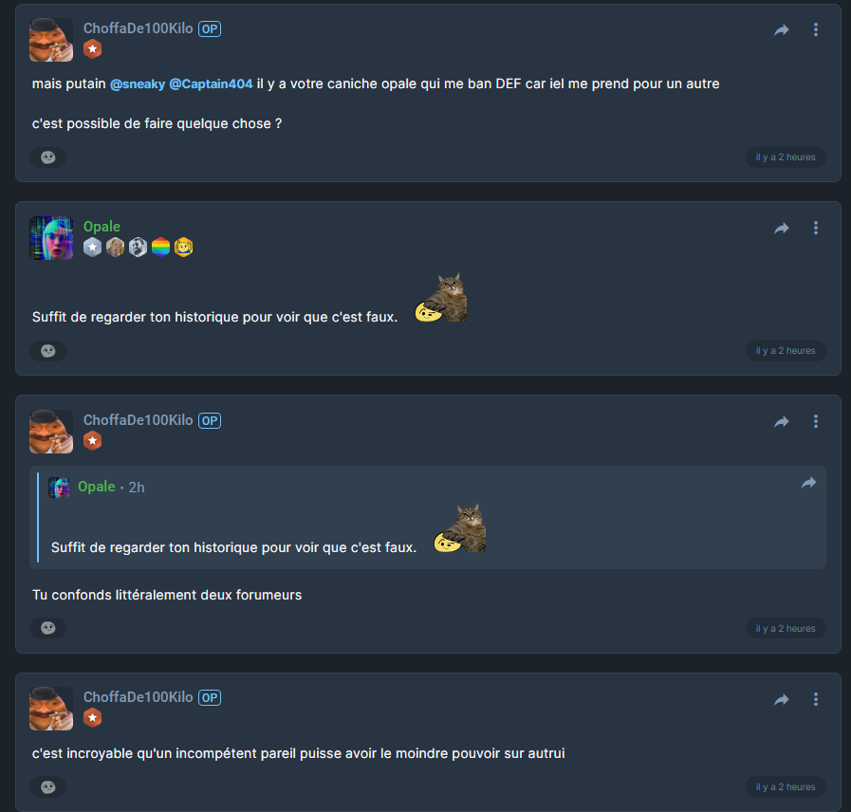851x812 pixels.
Task: Add reaction to the "Tu confonds" post
Action: (x=48, y=628)
